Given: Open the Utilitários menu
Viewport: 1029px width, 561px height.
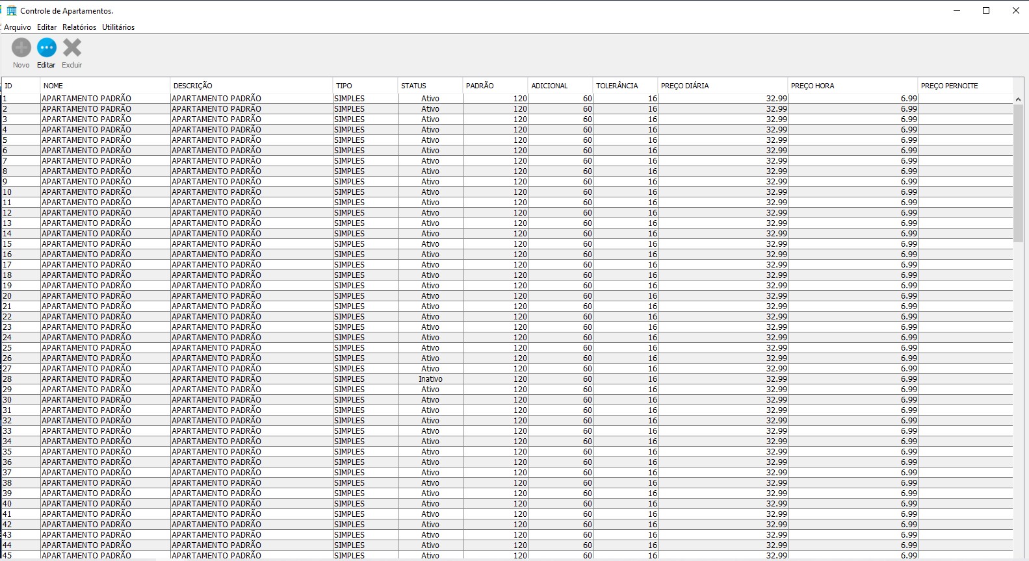Looking at the screenshot, I should tap(118, 27).
